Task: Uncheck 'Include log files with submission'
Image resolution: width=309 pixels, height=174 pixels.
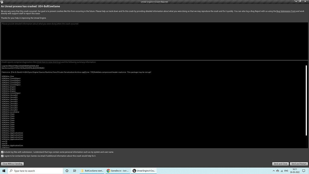Action: (x=2, y=152)
